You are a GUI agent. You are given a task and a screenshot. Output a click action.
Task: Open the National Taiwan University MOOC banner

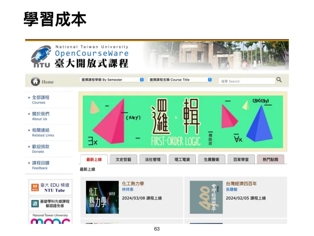pyautogui.click(x=50, y=218)
